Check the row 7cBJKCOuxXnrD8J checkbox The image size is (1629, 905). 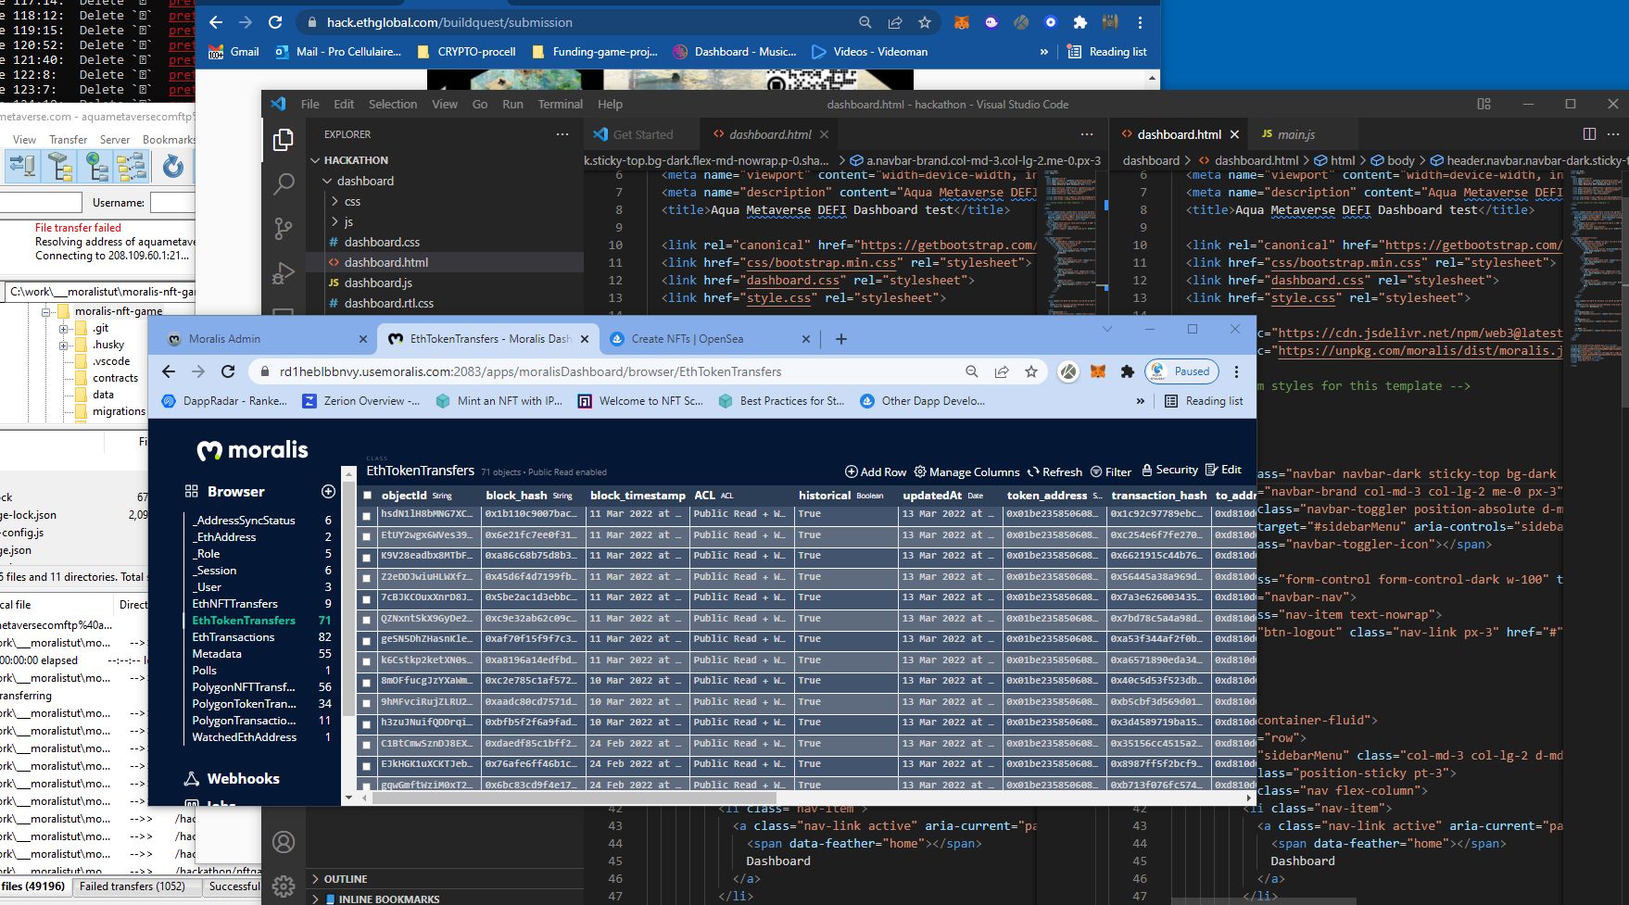pos(367,598)
